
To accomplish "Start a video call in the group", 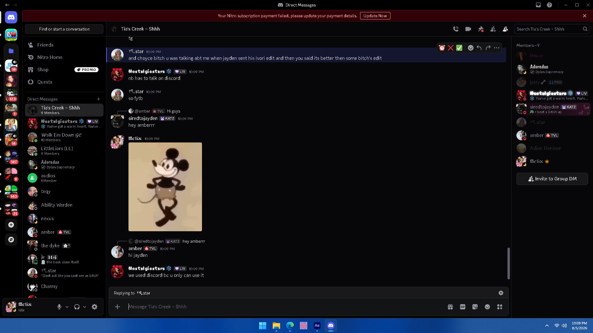I will [468, 29].
